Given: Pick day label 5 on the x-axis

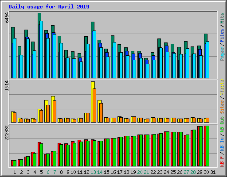Looking at the screenshot, I should click(x=41, y=172).
